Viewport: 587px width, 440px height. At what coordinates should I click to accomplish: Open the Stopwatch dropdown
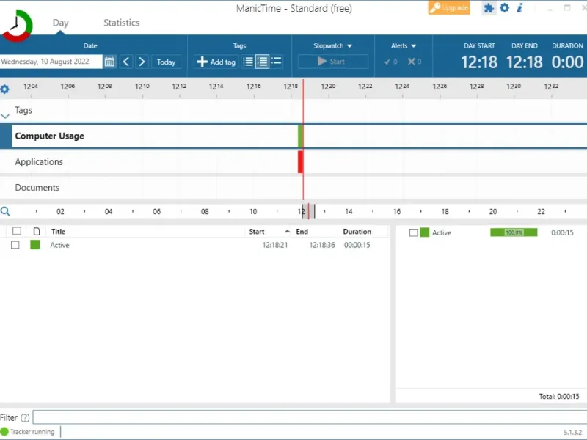click(x=332, y=45)
